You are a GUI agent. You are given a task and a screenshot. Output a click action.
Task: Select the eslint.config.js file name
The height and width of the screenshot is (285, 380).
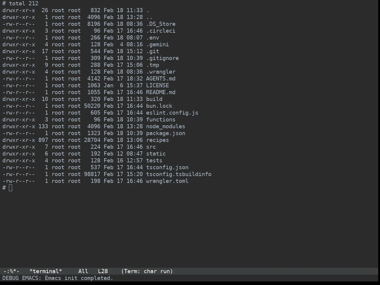pos(172,113)
